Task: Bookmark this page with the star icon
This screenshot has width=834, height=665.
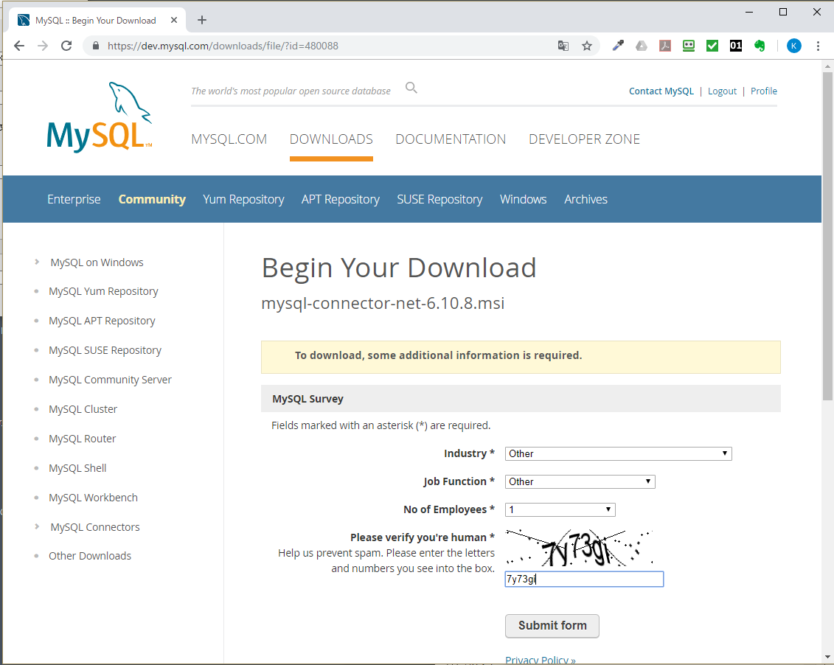Action: pyautogui.click(x=587, y=46)
